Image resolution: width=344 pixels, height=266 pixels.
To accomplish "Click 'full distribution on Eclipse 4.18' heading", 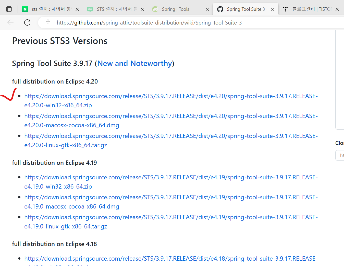I will pyautogui.click(x=54, y=244).
